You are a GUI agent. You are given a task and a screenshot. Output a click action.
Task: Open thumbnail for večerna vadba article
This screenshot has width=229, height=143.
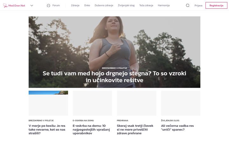[181, 103]
